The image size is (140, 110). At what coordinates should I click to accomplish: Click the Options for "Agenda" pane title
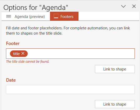click(x=36, y=8)
